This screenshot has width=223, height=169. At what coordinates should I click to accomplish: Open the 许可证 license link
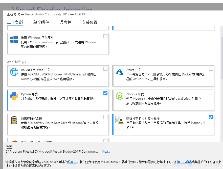coord(72,162)
